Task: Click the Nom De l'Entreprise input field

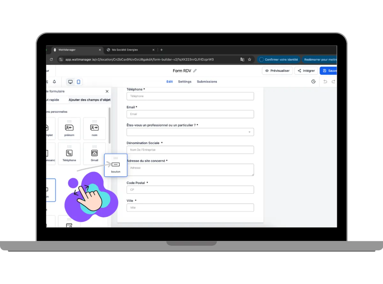Action: (x=190, y=150)
